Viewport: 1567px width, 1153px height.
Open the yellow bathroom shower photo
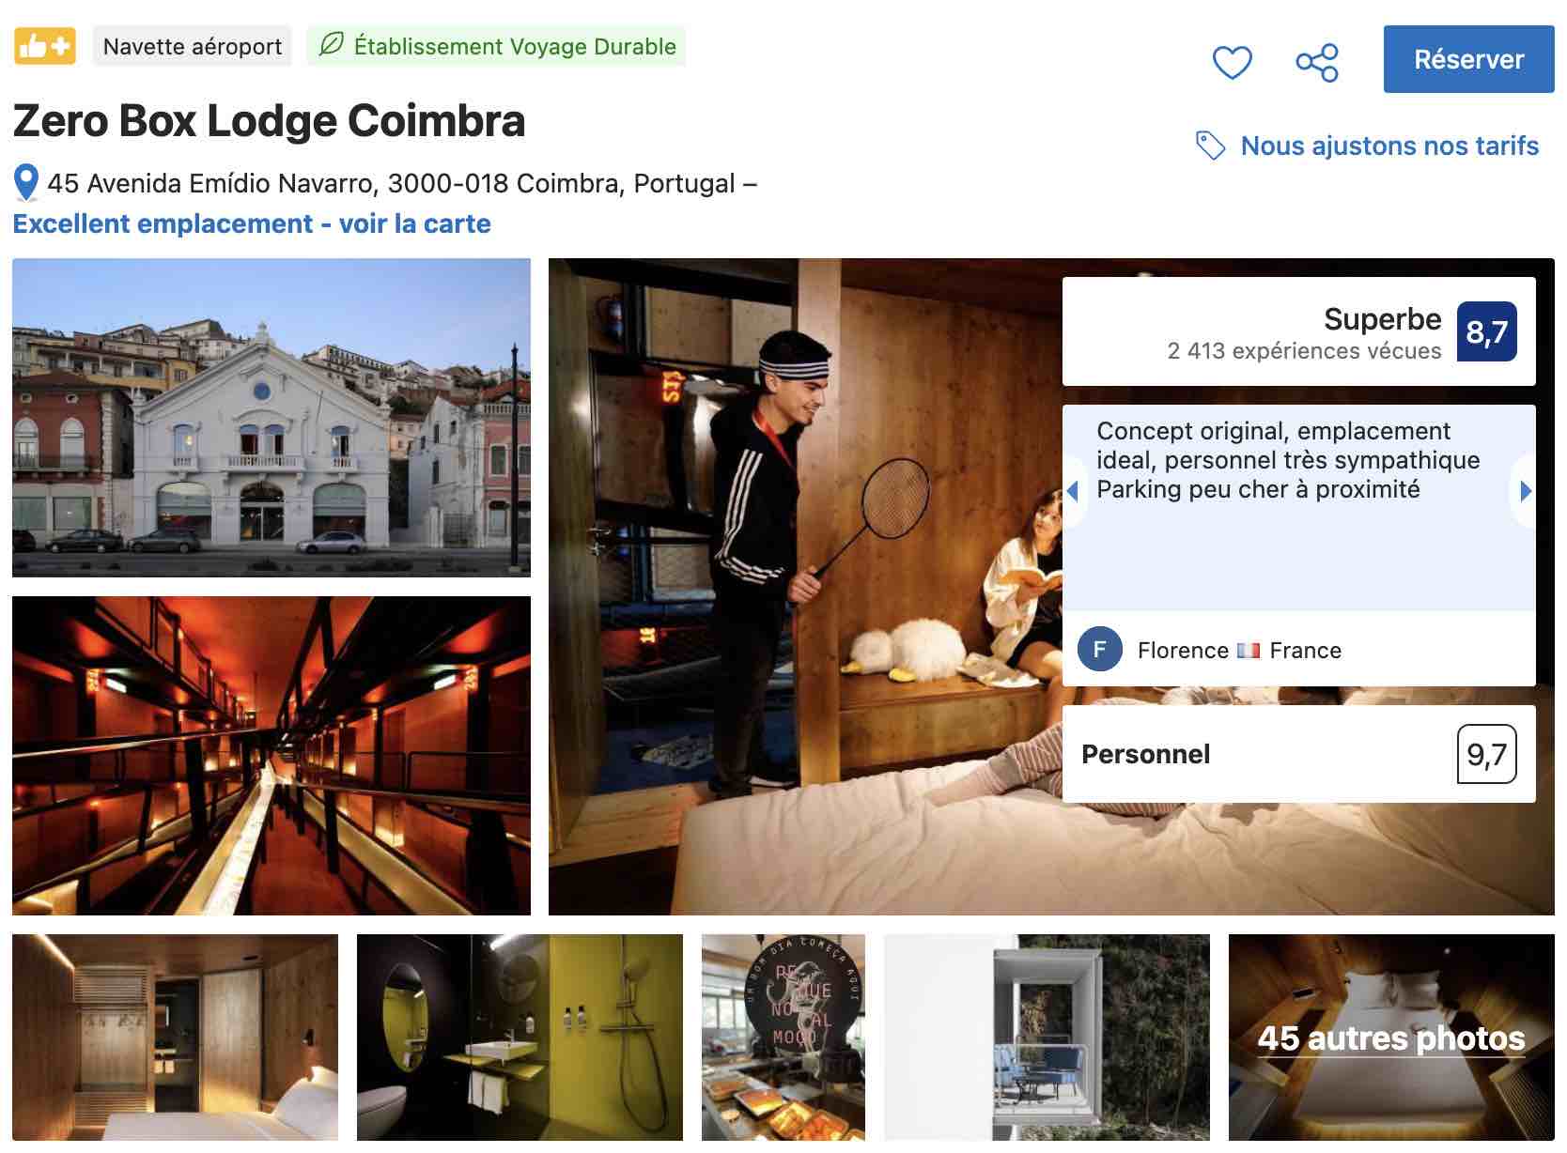[520, 1037]
